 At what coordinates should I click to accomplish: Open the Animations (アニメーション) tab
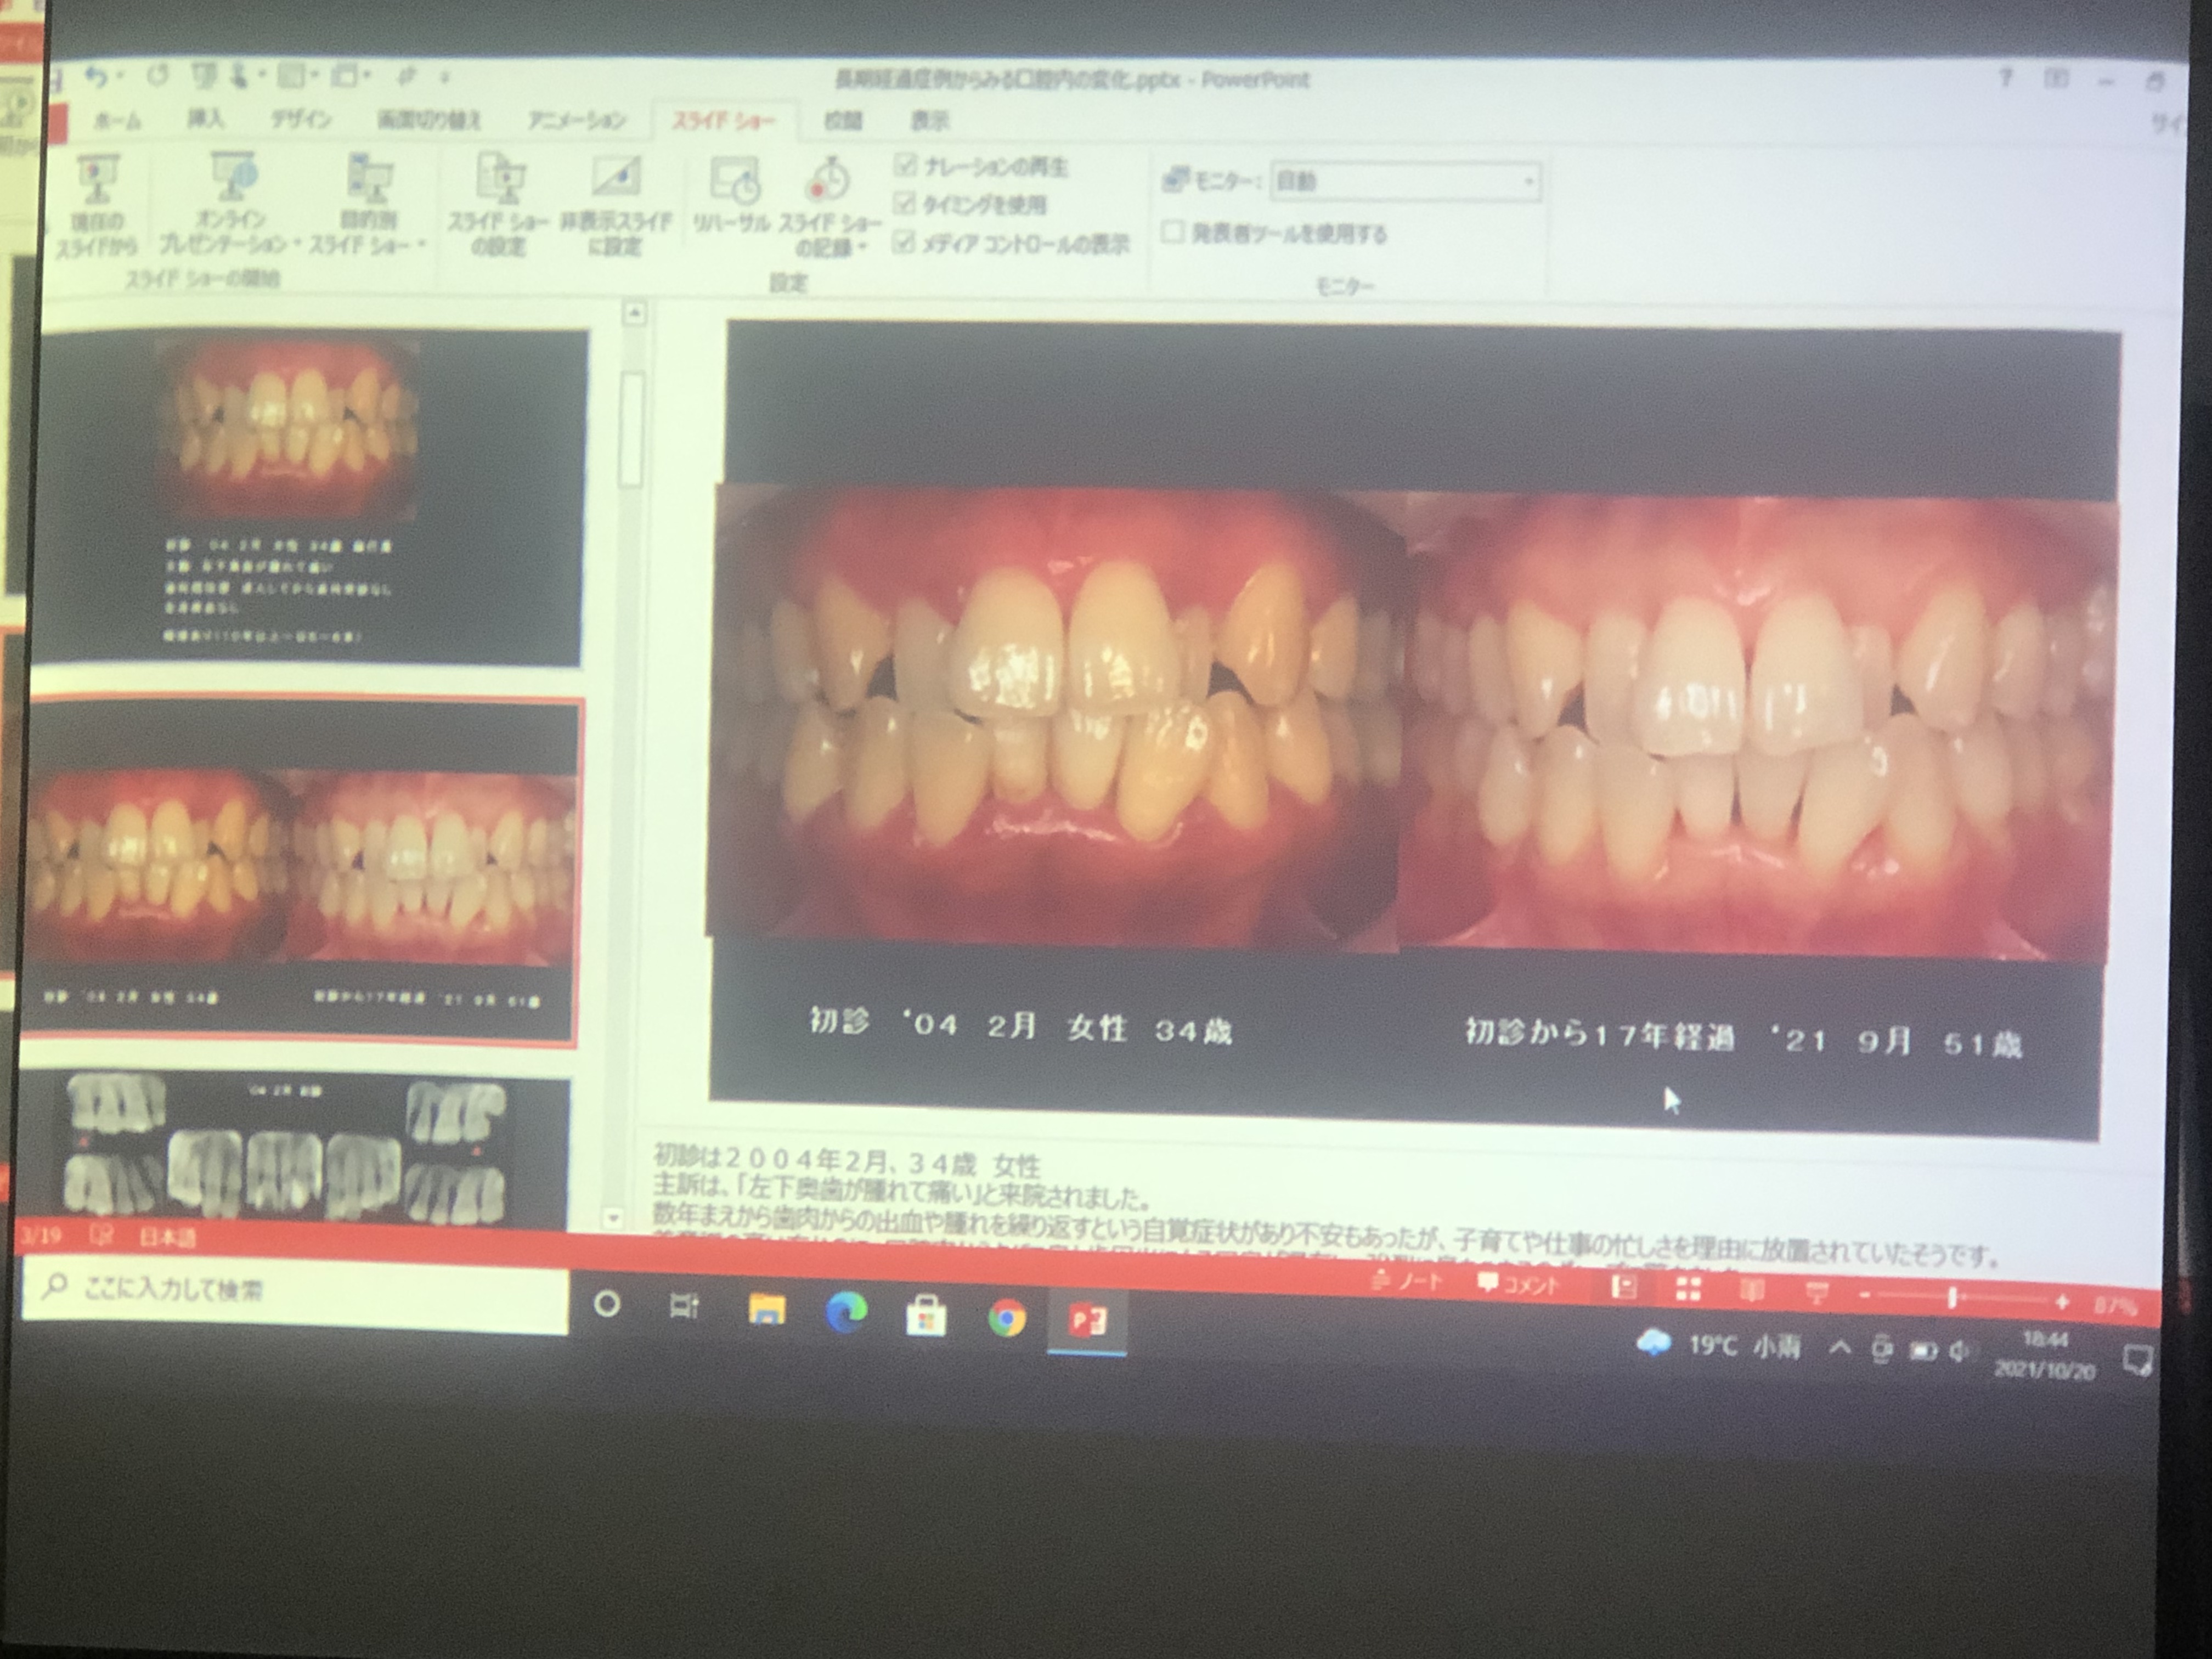(x=577, y=120)
